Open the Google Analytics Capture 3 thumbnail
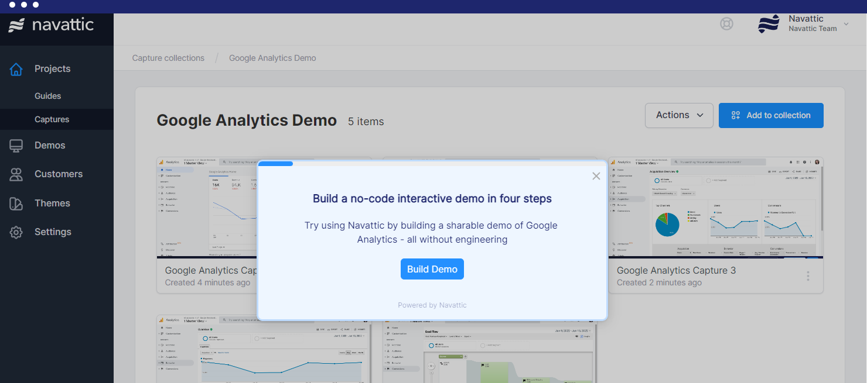The image size is (867, 383). (x=715, y=208)
